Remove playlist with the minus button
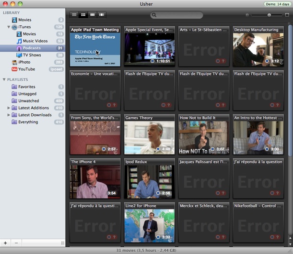The image size is (293, 254). click(x=16, y=243)
